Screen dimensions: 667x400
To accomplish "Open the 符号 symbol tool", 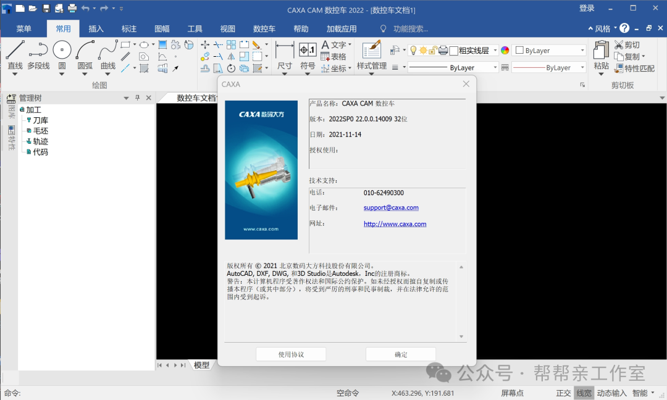I will pos(308,56).
